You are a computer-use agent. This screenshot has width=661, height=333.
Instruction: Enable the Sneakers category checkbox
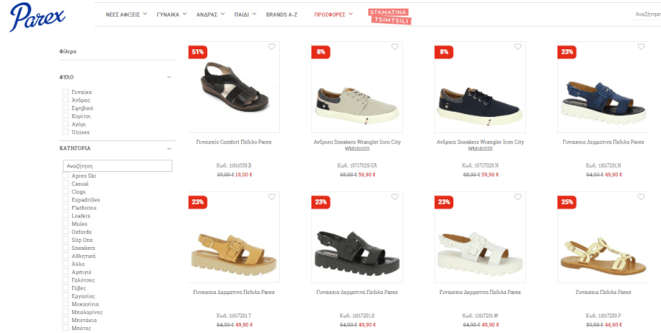[65, 248]
